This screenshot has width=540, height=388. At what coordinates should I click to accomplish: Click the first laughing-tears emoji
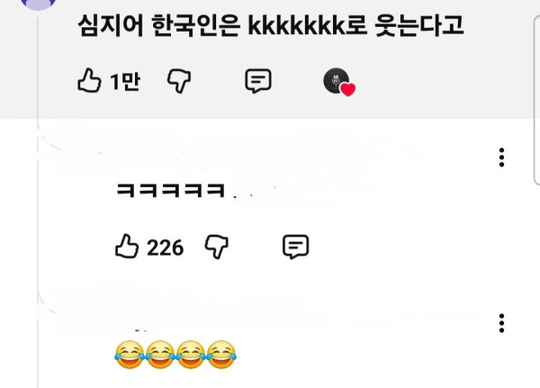130,355
